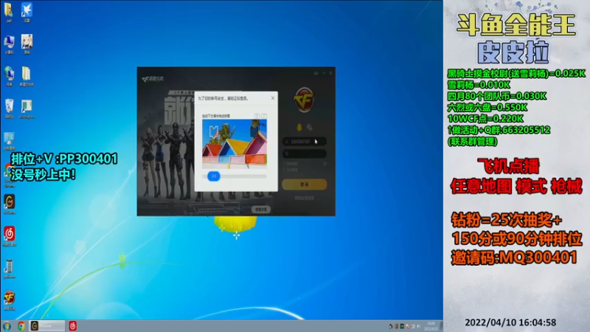Minimize the CrossFire login window

point(324,73)
